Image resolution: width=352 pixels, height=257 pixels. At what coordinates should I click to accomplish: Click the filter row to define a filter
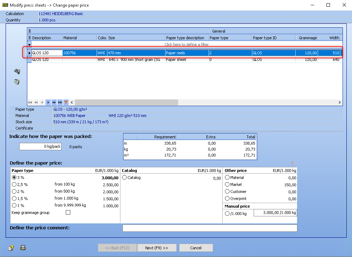(186, 44)
